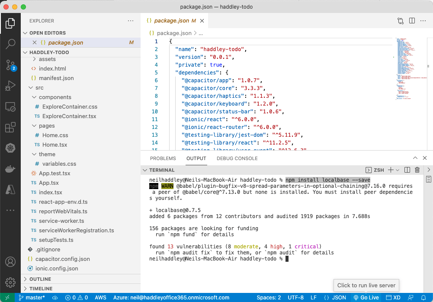The height and width of the screenshot is (302, 433).
Task: Maximize the bottom panel size
Action: (415, 158)
